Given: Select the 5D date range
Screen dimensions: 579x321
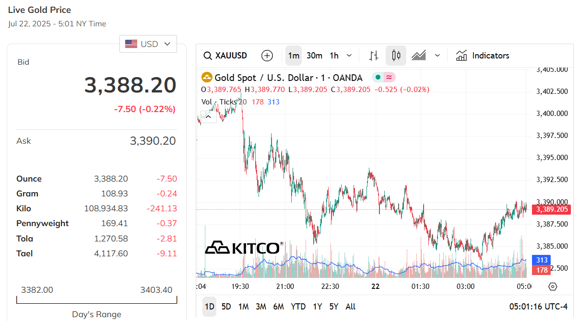Looking at the screenshot, I should tap(226, 307).
